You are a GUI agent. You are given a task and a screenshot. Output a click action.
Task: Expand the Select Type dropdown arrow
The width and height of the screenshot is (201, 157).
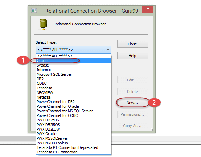tap(108, 50)
